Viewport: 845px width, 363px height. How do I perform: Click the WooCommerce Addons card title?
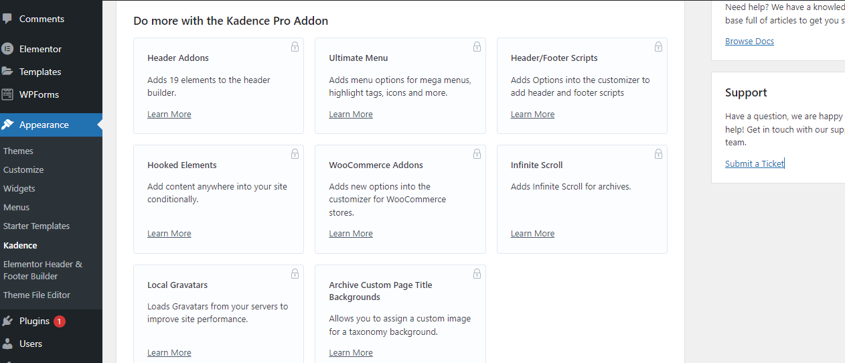[x=376, y=165]
